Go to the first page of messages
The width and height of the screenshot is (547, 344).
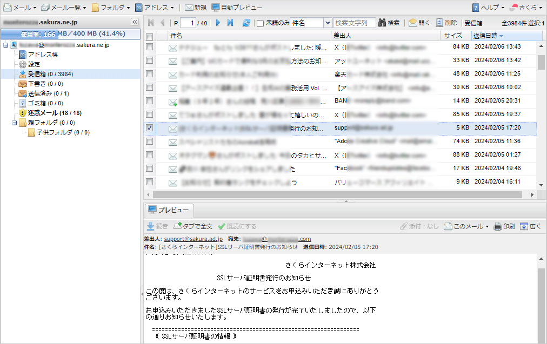pos(151,23)
